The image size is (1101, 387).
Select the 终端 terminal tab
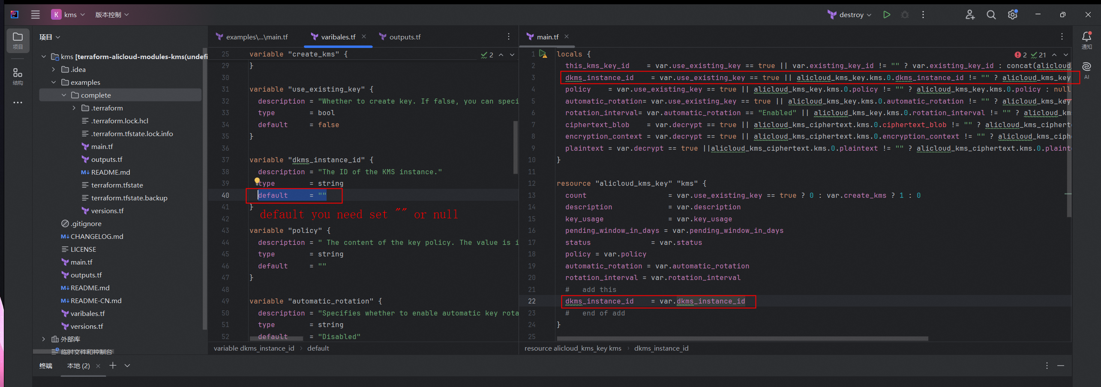click(x=46, y=366)
